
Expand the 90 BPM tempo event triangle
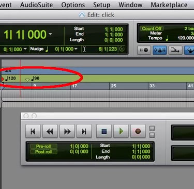pos(27,80)
